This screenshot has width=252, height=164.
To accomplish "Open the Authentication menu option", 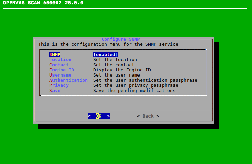I will [x=69, y=80].
